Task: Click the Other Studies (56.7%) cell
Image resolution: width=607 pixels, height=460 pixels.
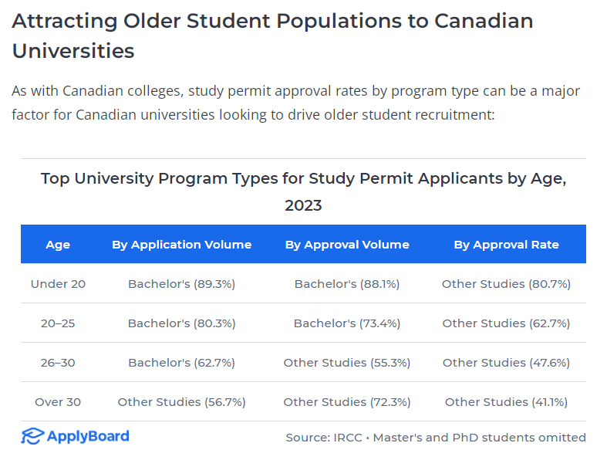Action: 181,402
